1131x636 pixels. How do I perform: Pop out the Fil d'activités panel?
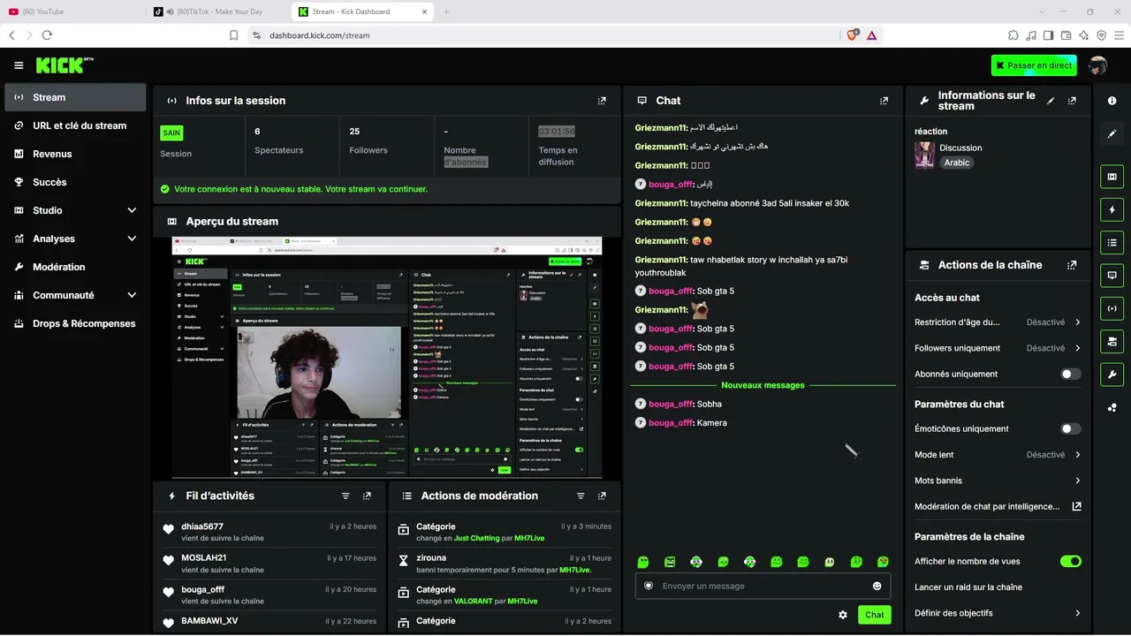click(367, 496)
